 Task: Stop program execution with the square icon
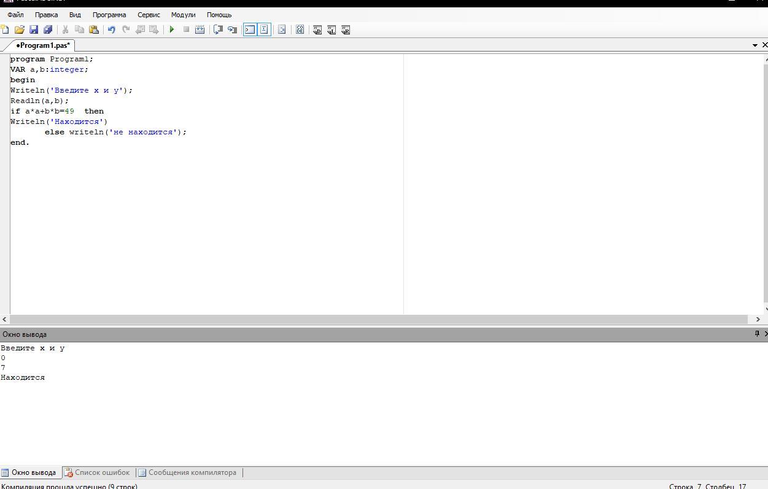coord(186,29)
